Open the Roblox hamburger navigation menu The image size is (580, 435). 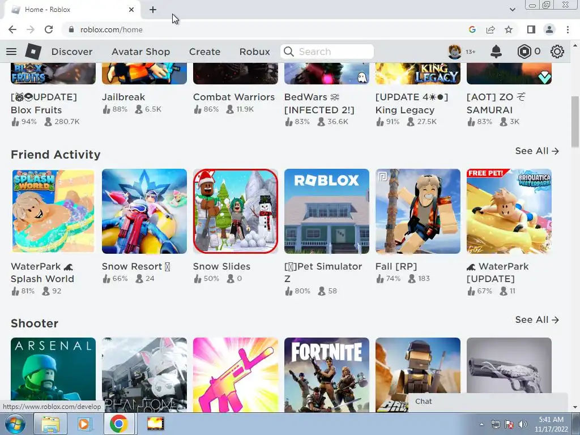[x=11, y=52]
